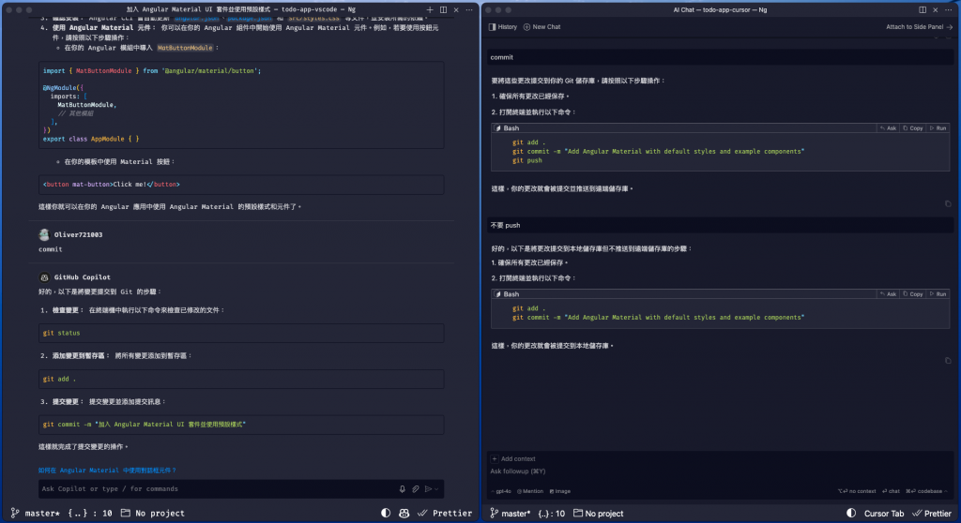
Task: Split the editor in the Copilot window
Action: (x=443, y=9)
